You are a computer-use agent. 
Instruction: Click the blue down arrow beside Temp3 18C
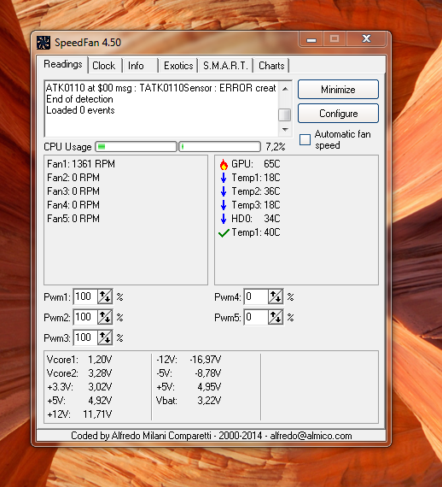224,205
